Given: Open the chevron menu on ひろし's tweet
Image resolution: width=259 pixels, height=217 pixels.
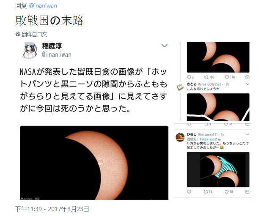Looking at the screenshot, I should [x=248, y=134].
